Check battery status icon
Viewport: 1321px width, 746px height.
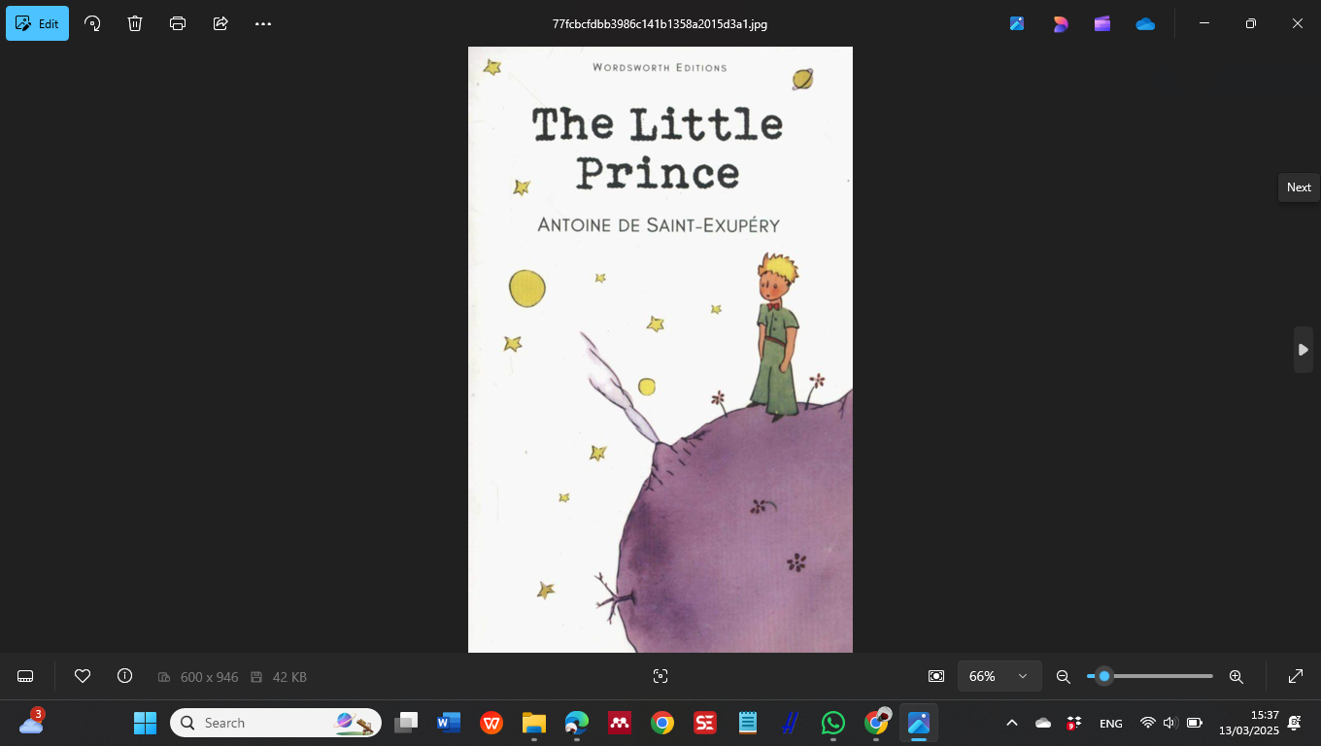tap(1195, 723)
